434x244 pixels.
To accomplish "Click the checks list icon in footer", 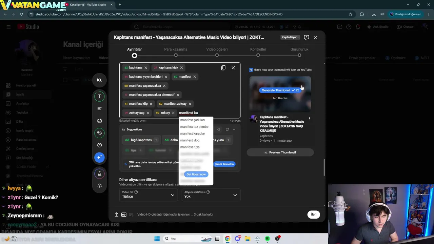I will tap(131, 215).
